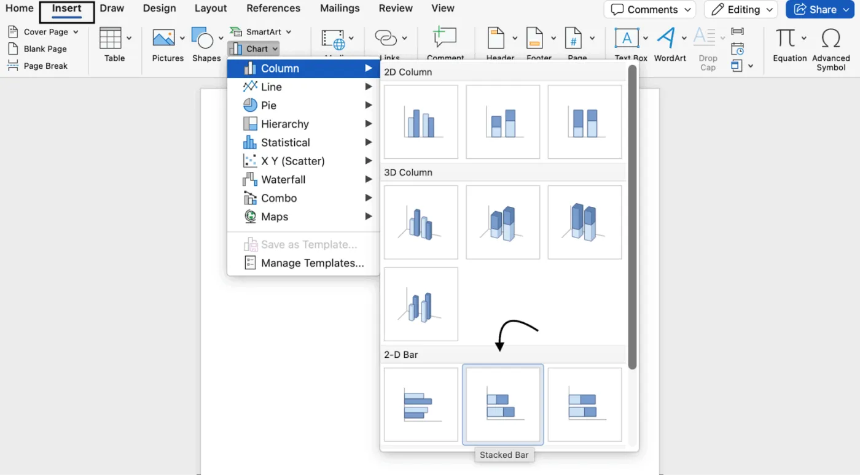Viewport: 860px width, 475px height.
Task: Click the Shapes icon
Action: click(x=202, y=38)
